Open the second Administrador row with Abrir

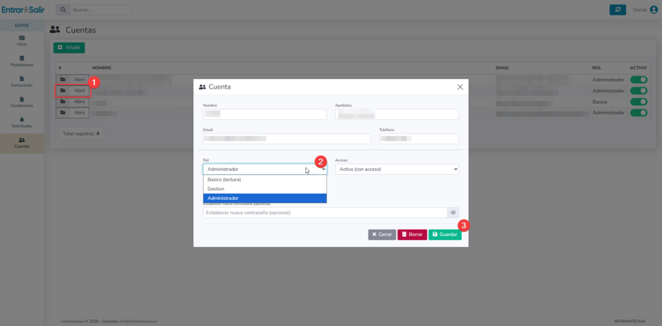tap(72, 91)
